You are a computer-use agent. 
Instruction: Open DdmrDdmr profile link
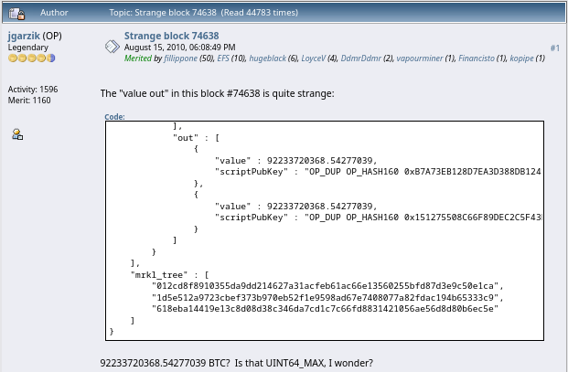[x=360, y=58]
